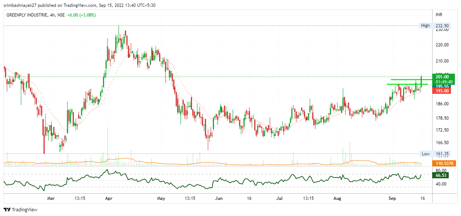Click the 220.00 price axis label
Screen dimensions: 461x216
(442, 45)
